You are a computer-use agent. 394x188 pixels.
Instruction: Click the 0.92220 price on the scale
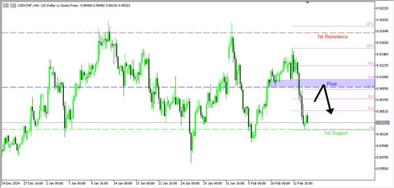pyautogui.click(x=383, y=8)
